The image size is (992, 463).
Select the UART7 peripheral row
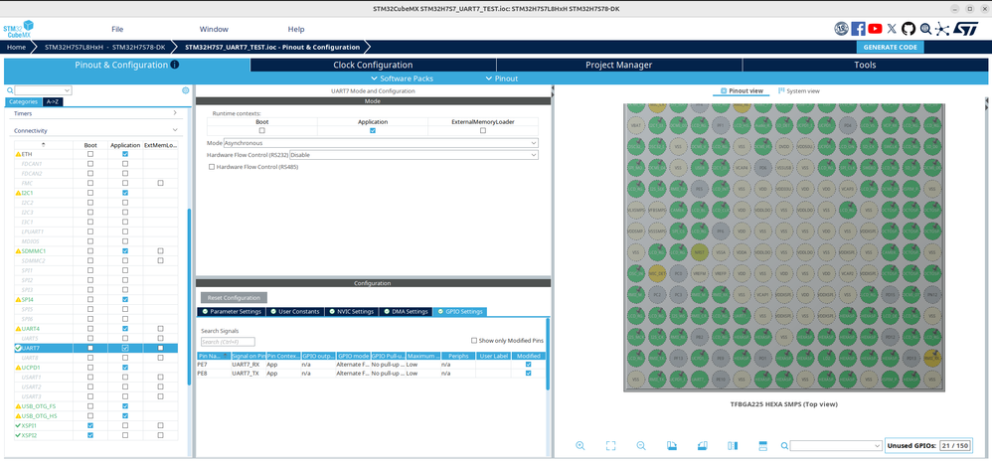pos(96,348)
